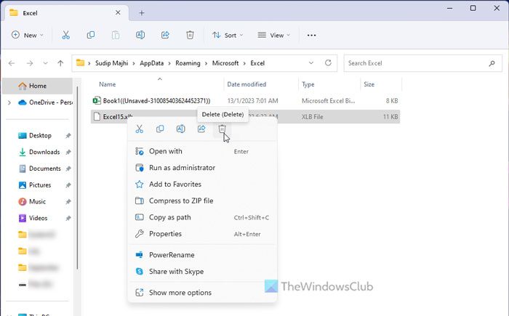Select Open with from the context menu
Image resolution: width=509 pixels, height=316 pixels.
click(x=202, y=151)
